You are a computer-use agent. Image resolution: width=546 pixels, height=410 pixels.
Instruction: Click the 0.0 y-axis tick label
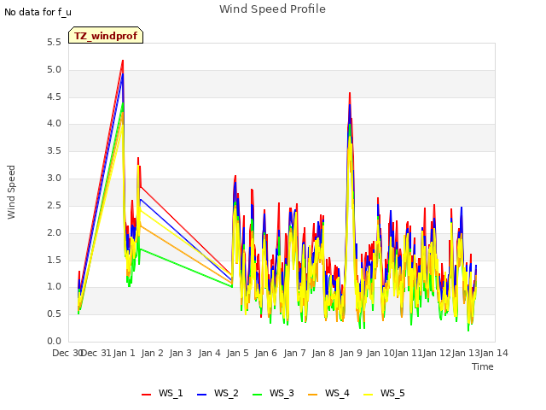[x=54, y=342]
